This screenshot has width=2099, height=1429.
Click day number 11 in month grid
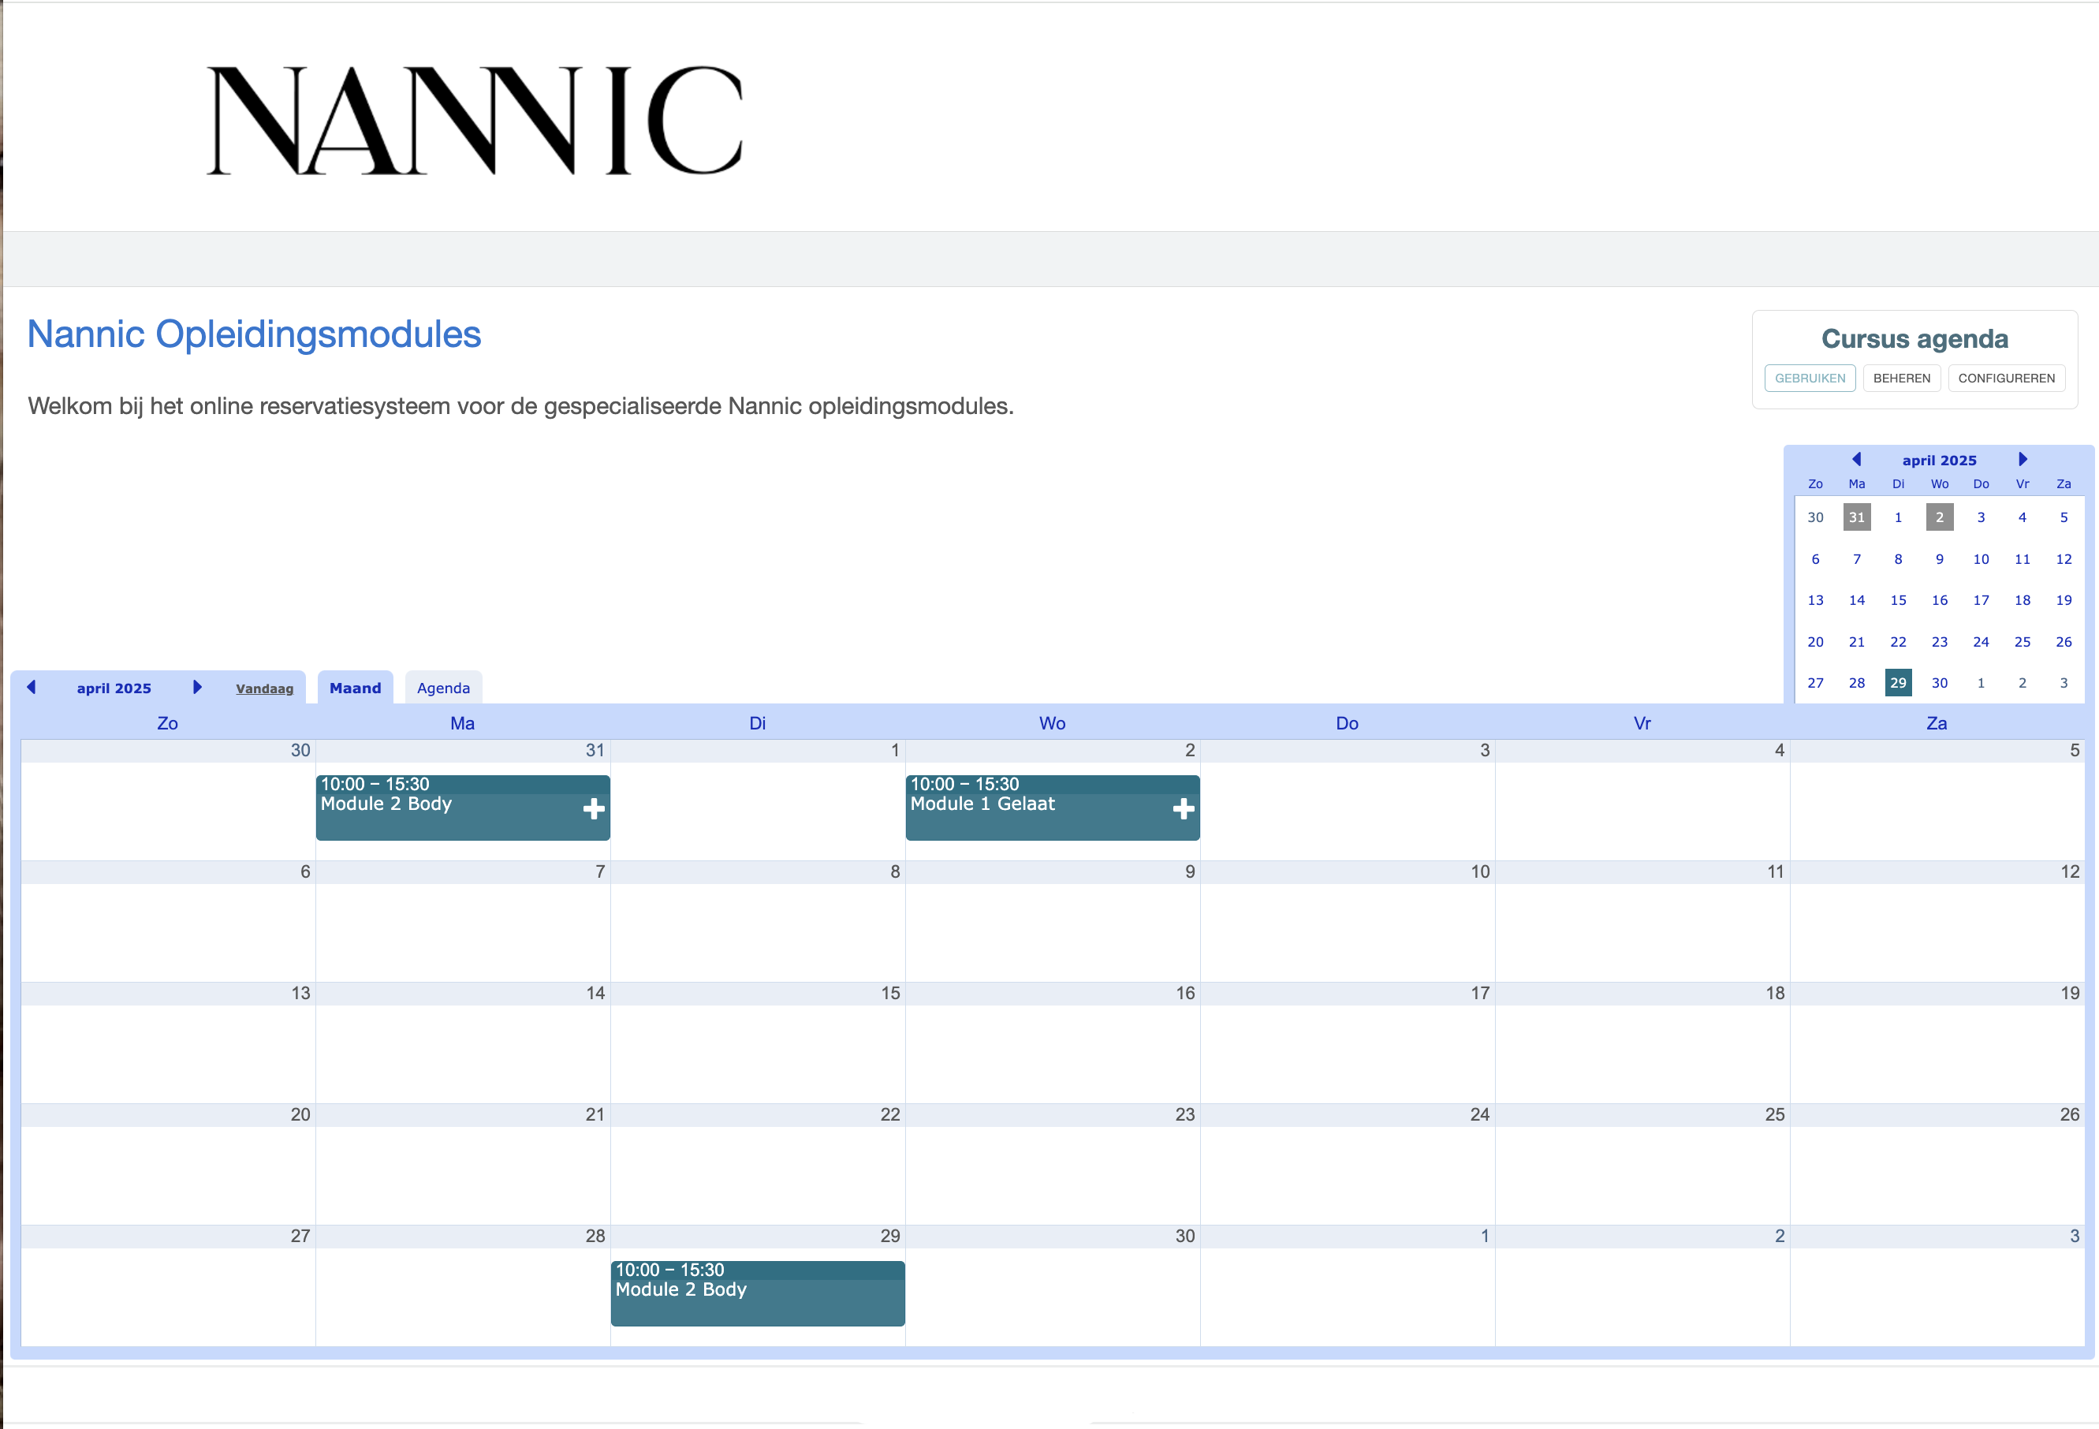coord(1775,871)
